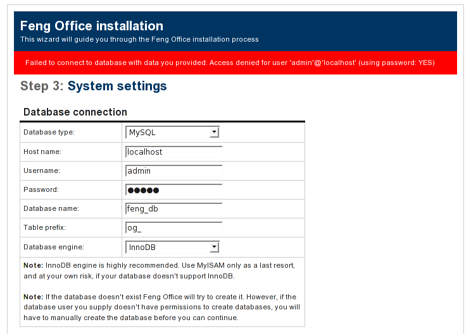Click the 'Database name:' label
This screenshot has height=334, width=471.
tap(51, 208)
